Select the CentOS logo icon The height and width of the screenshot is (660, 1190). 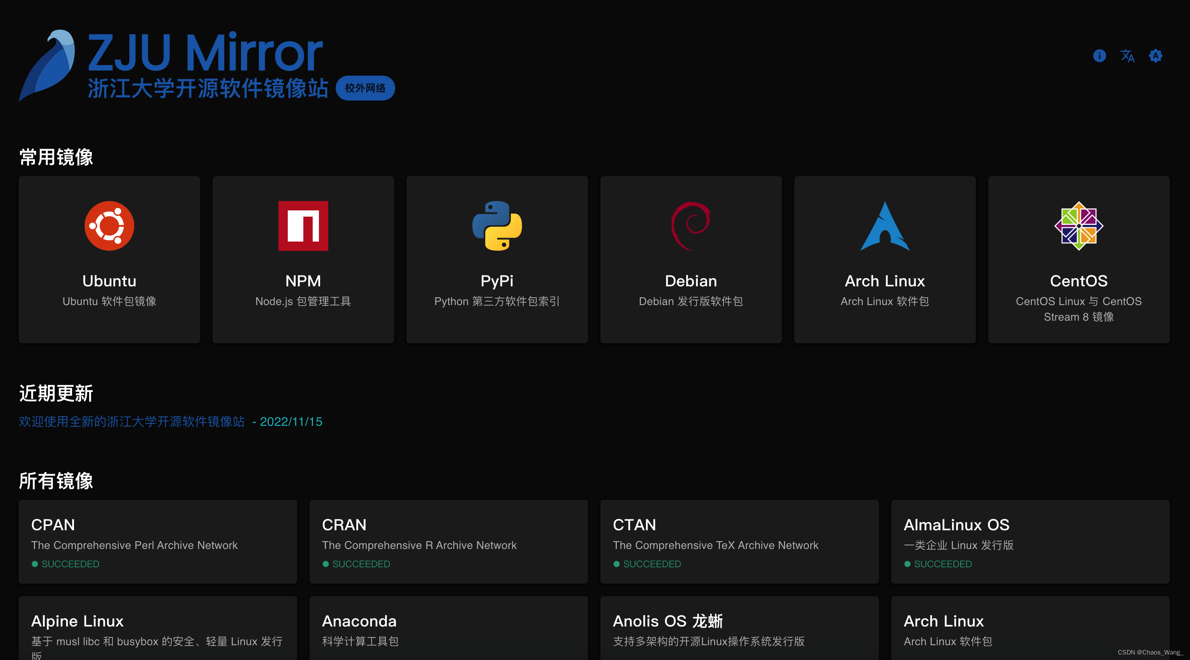(x=1078, y=226)
